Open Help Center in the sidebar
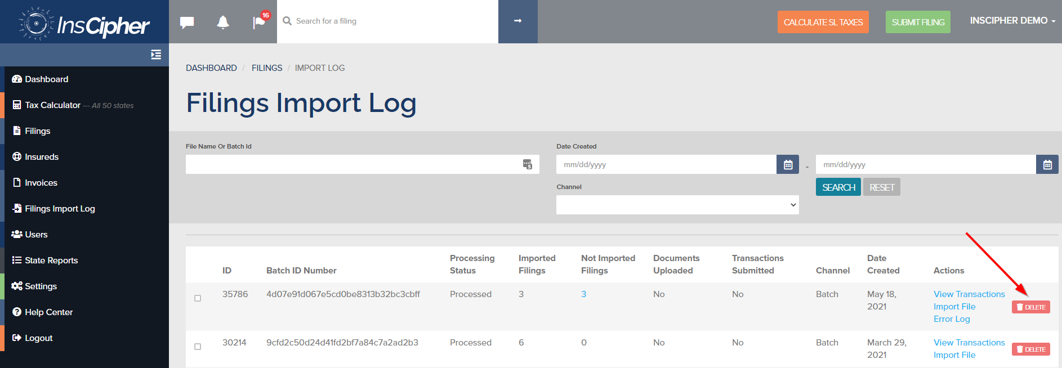1062x368 pixels. tap(43, 312)
